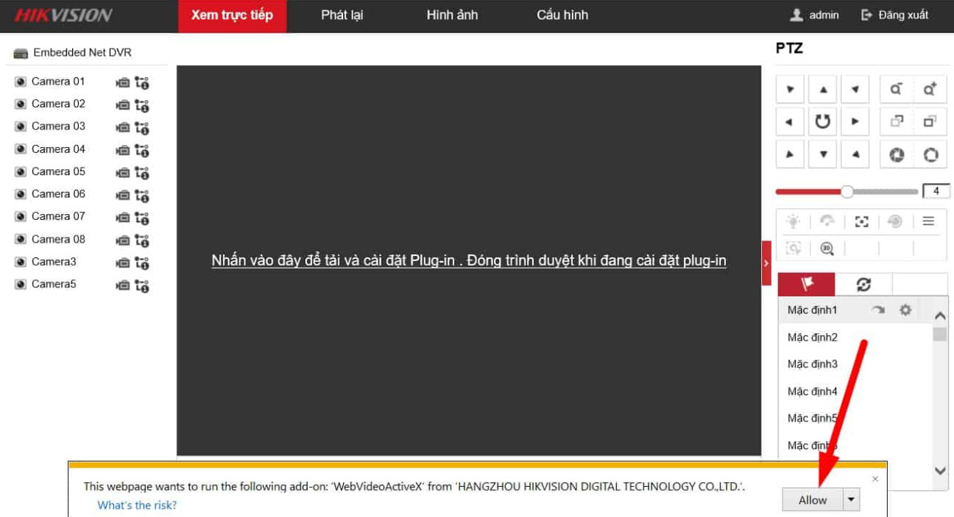Open the Phát lại menu item
Viewport: 954px width, 517px height.
pyautogui.click(x=342, y=15)
